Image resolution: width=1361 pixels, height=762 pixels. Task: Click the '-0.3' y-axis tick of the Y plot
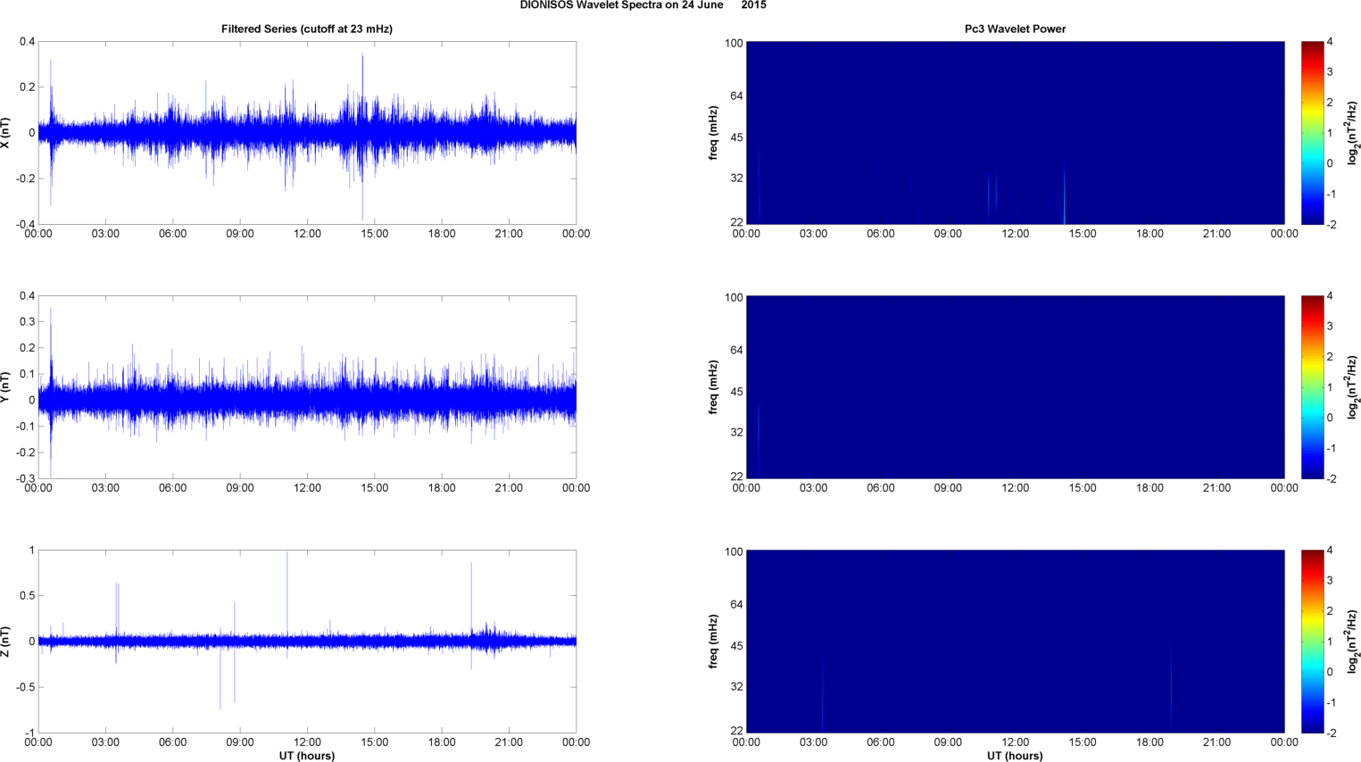coord(25,478)
